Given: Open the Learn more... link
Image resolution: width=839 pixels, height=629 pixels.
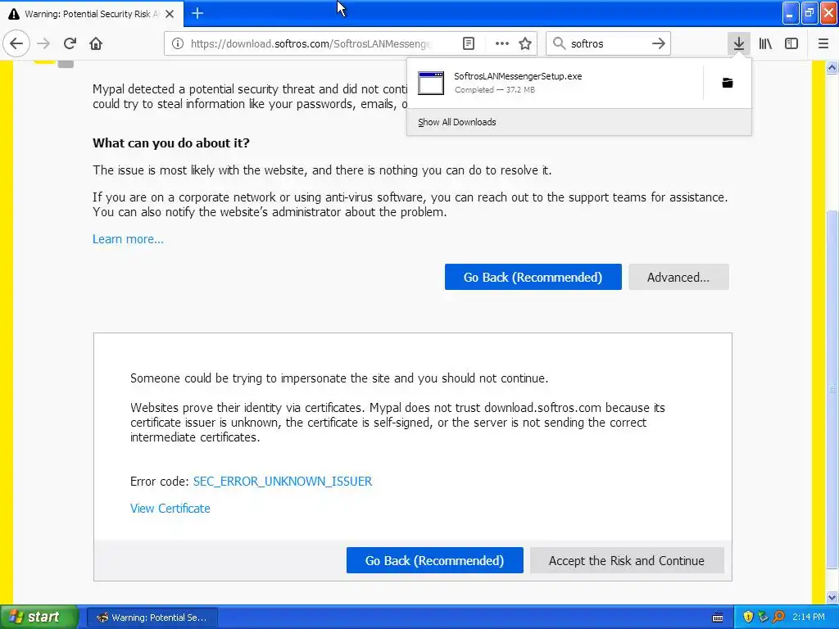Looking at the screenshot, I should [x=128, y=239].
